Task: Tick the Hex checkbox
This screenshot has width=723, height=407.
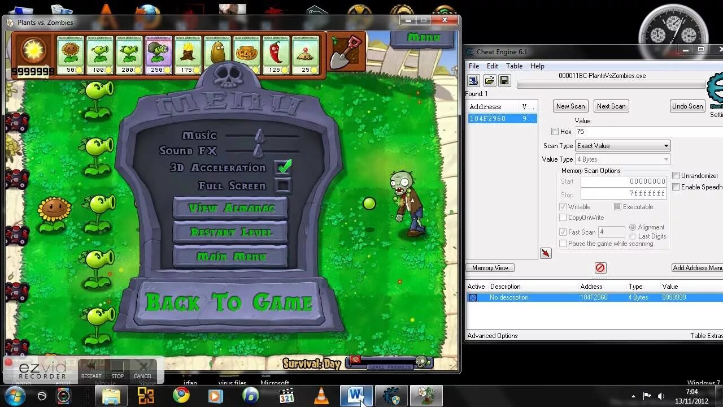Action: (x=555, y=132)
